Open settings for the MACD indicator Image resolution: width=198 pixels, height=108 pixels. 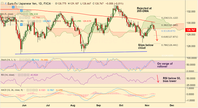point(31,90)
